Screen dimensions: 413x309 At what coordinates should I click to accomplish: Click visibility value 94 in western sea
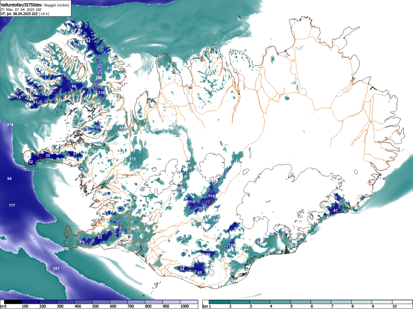[9, 178]
